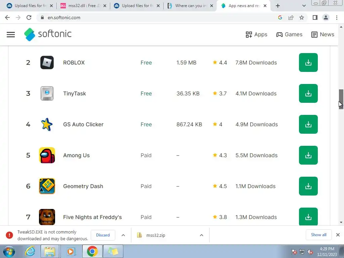Open the Five Nights at Freddy's icon
This screenshot has height=258, width=344.
(x=47, y=217)
